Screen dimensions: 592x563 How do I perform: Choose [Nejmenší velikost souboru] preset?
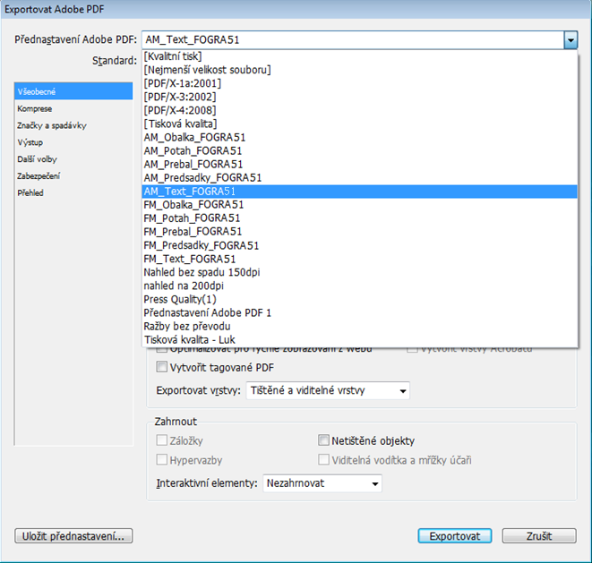coord(207,70)
